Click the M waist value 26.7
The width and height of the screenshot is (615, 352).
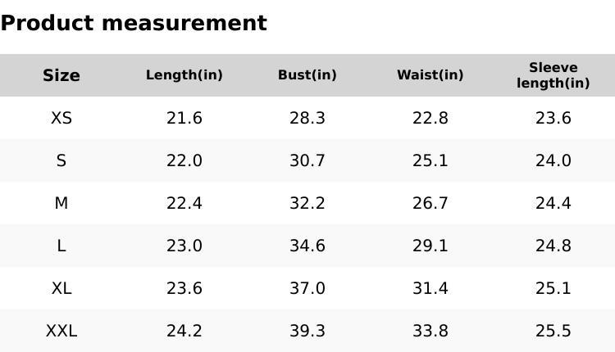[430, 203]
